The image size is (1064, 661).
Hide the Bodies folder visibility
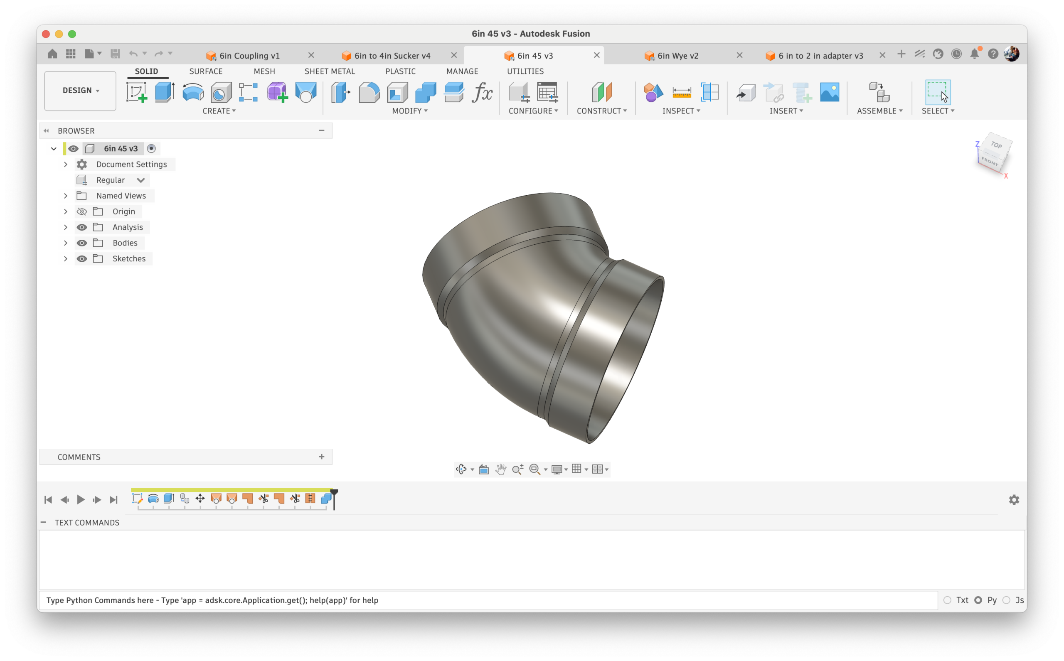82,243
